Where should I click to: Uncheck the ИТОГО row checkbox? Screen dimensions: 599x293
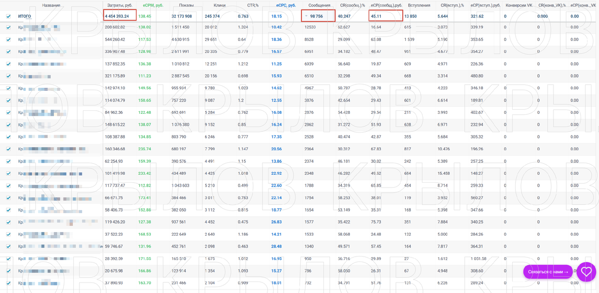(x=8, y=16)
